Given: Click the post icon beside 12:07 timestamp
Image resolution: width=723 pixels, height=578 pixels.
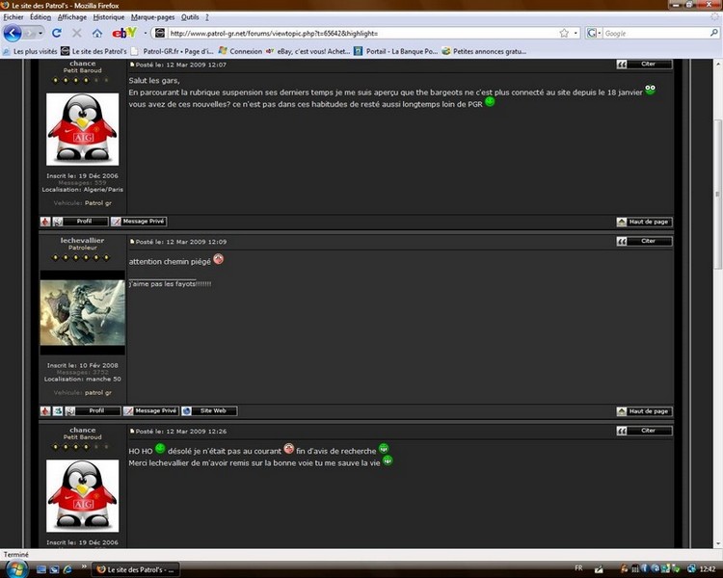Looking at the screenshot, I should pyautogui.click(x=132, y=65).
